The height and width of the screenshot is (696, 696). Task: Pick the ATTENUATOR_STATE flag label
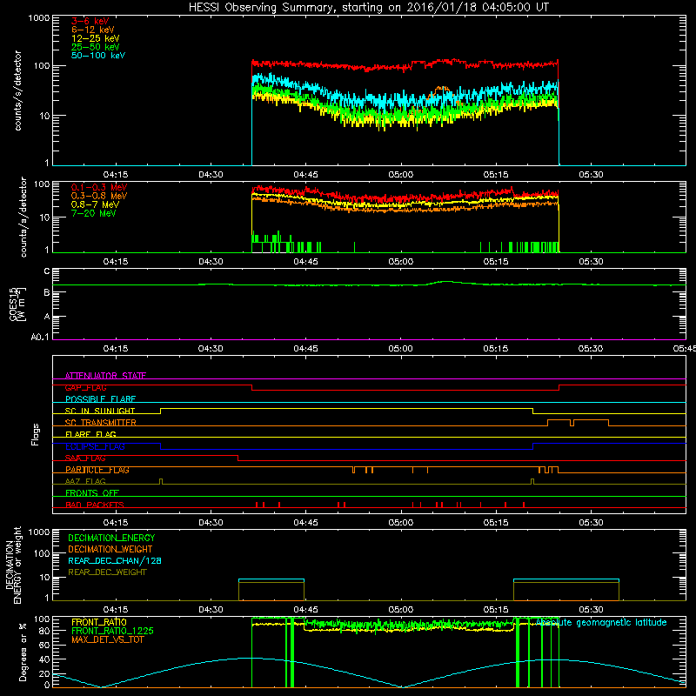[105, 376]
